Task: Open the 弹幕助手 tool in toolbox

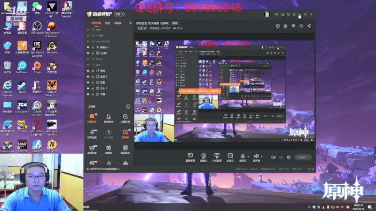Action: tap(92, 118)
